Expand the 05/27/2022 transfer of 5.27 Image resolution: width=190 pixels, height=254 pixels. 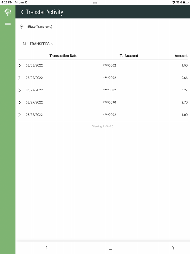coord(20,90)
